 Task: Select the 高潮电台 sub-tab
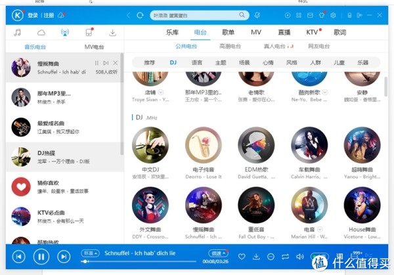230,46
